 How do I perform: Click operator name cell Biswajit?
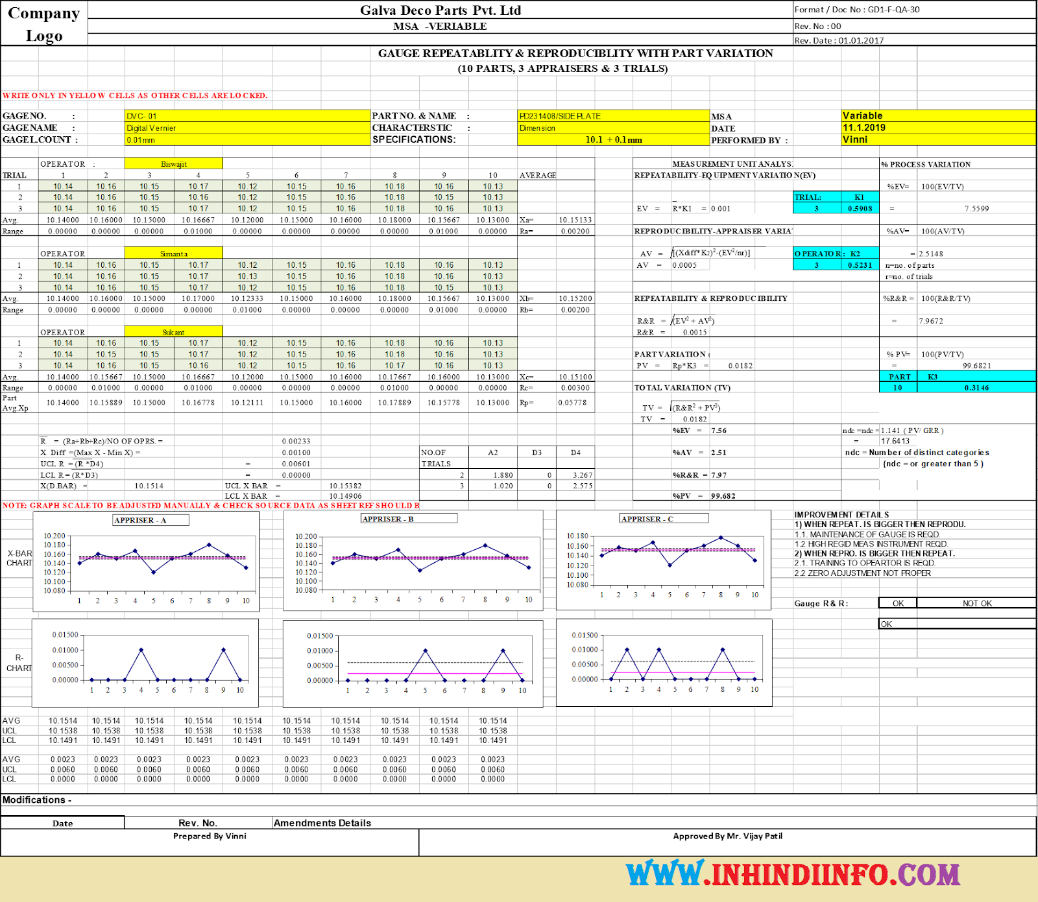173,163
